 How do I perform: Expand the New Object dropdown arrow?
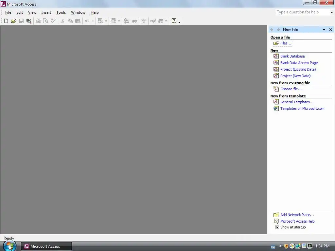[166, 21]
